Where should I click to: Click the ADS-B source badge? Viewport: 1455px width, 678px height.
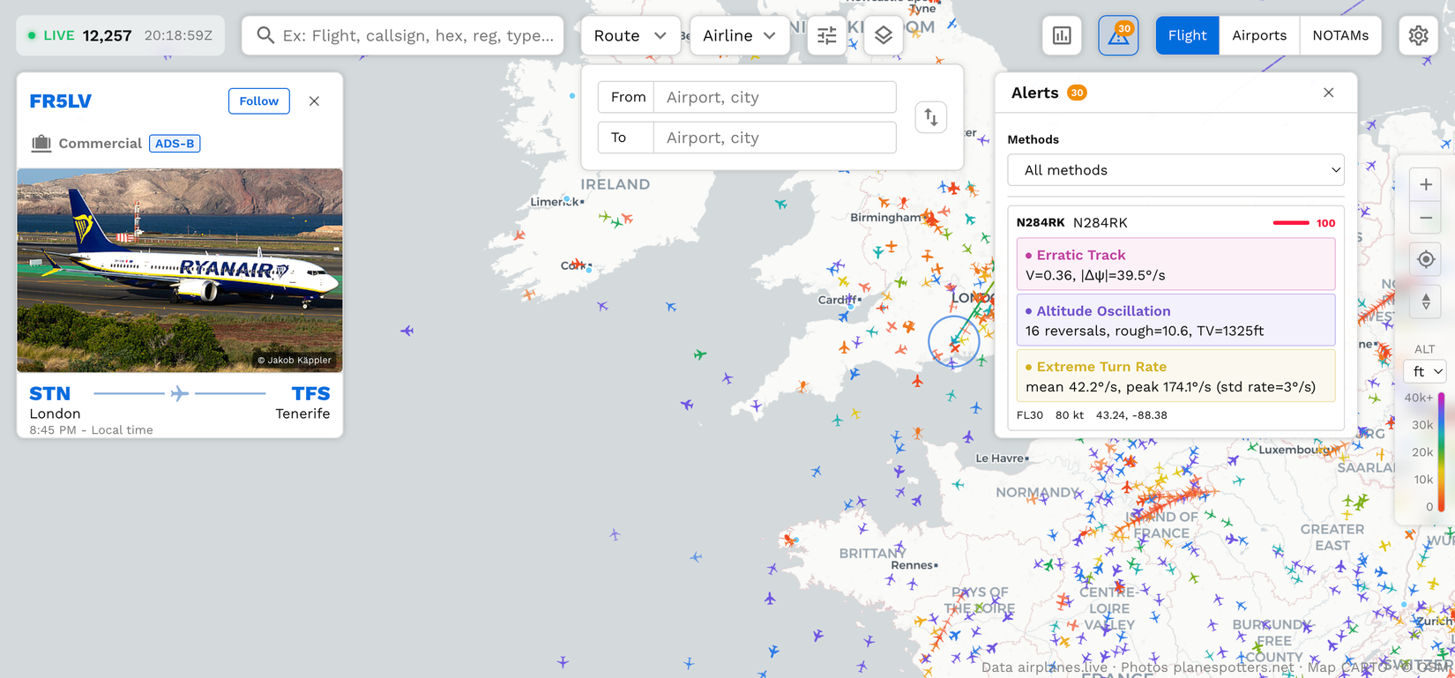pyautogui.click(x=175, y=143)
